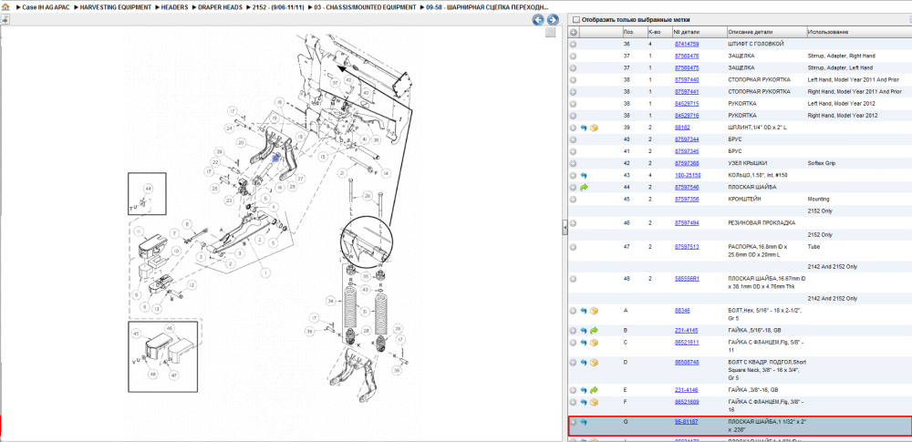912x442 pixels.
Task: Open the 09-58 ШАРНИРНАЯ СЦЕПКА breadcrumb
Action: (487, 7)
